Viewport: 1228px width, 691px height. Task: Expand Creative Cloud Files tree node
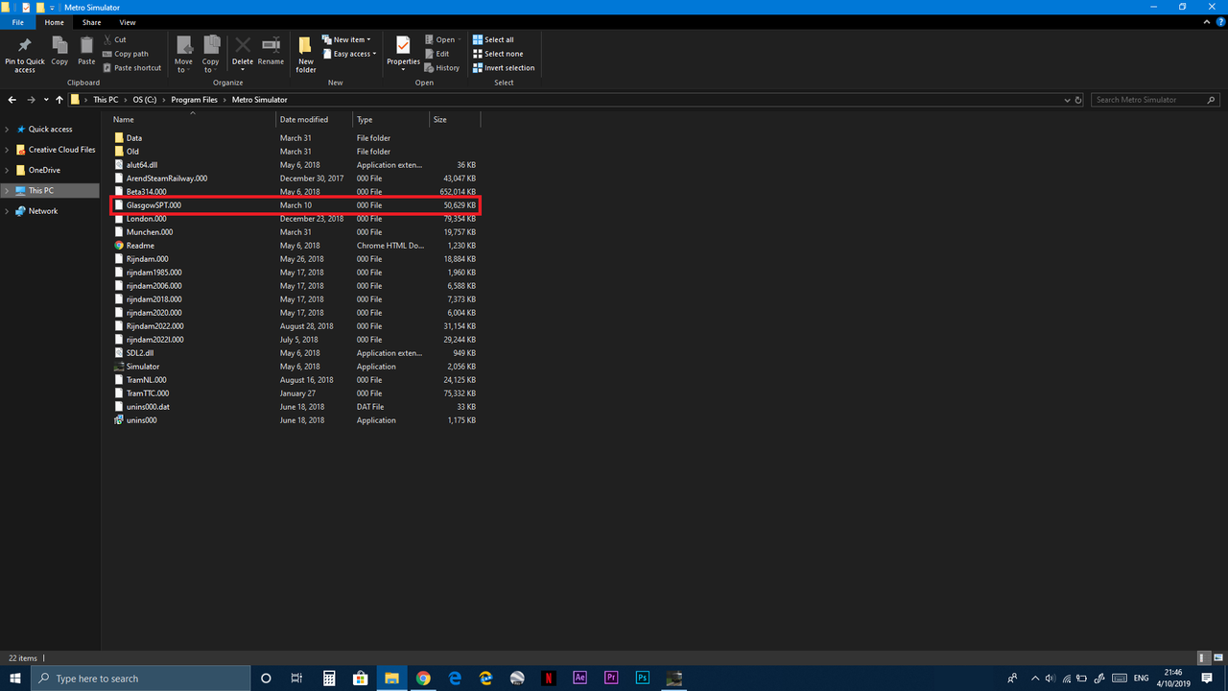point(8,150)
